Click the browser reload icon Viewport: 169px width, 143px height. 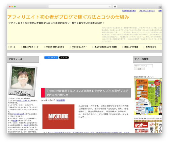[x=110, y=6]
